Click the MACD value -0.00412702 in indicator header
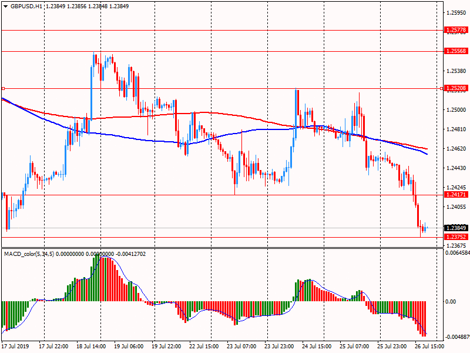 [x=130, y=254]
